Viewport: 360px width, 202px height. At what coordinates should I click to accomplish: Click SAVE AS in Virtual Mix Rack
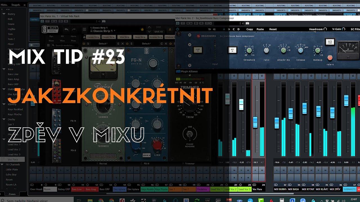tap(159, 32)
